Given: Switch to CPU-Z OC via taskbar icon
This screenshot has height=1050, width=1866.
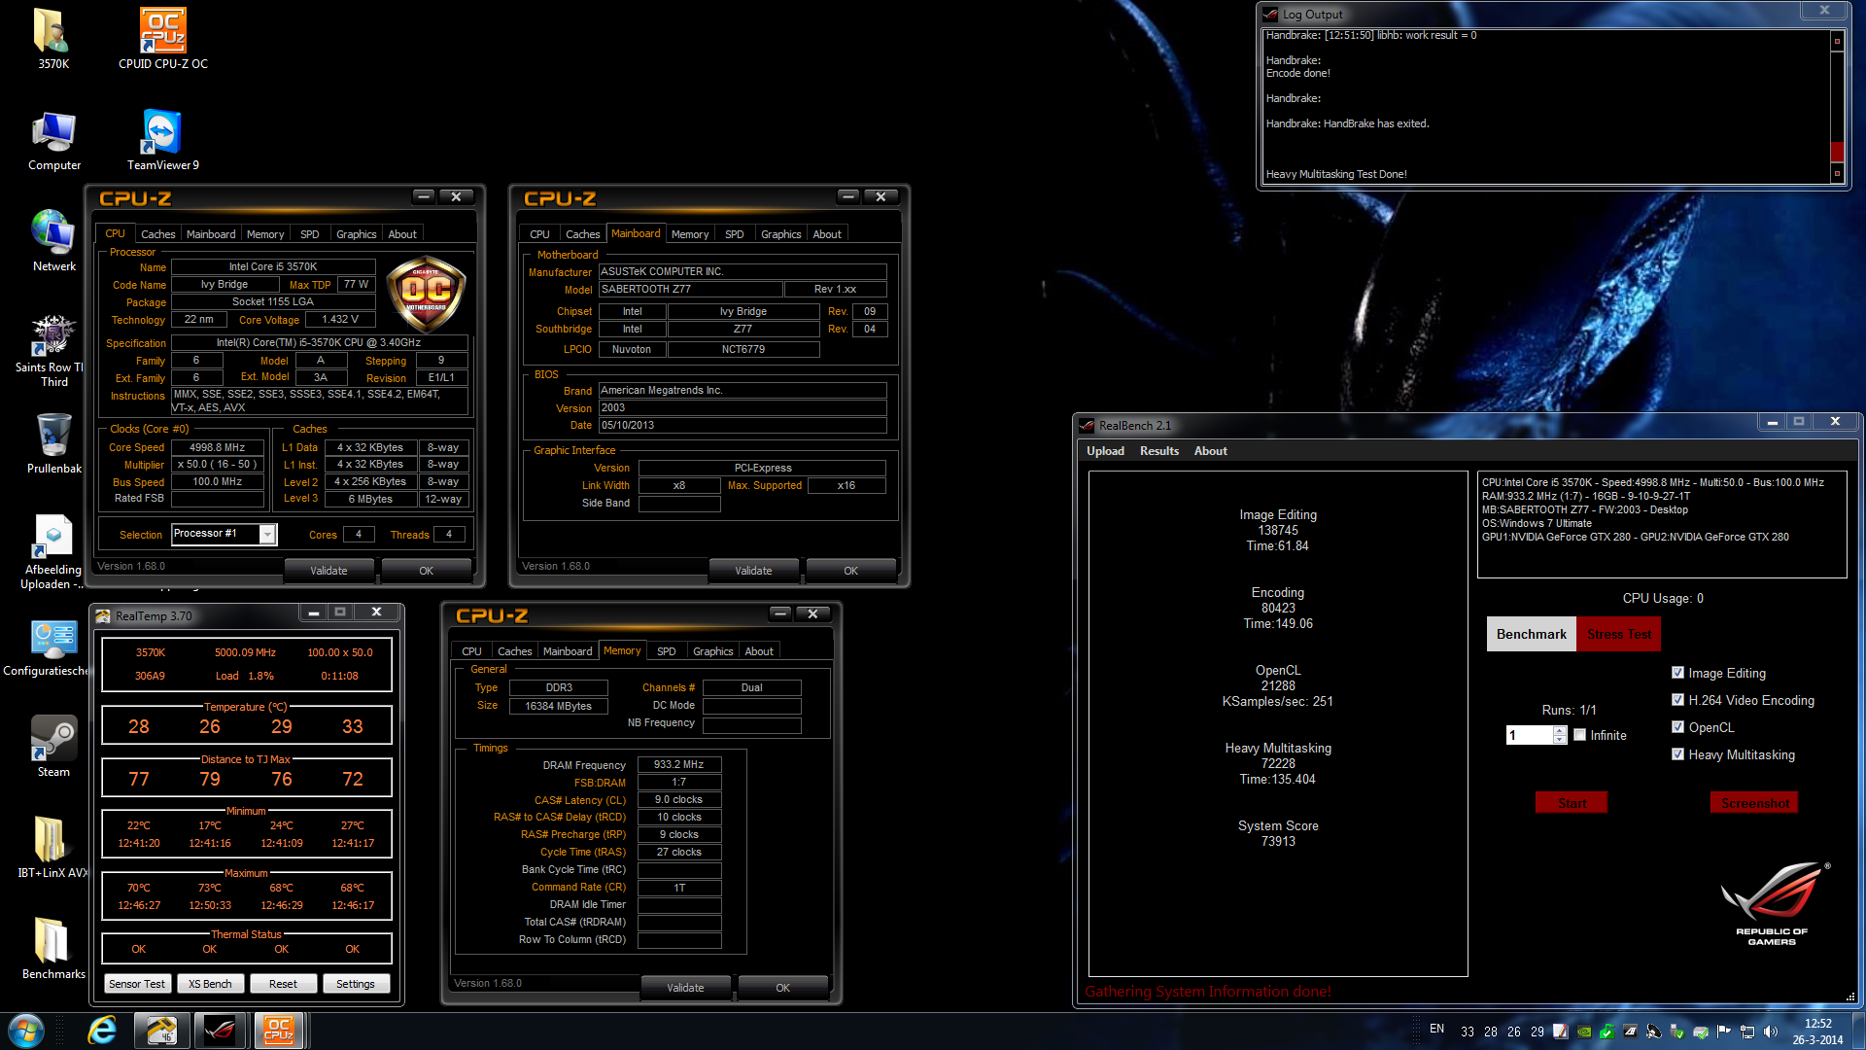Looking at the screenshot, I should 279,1031.
